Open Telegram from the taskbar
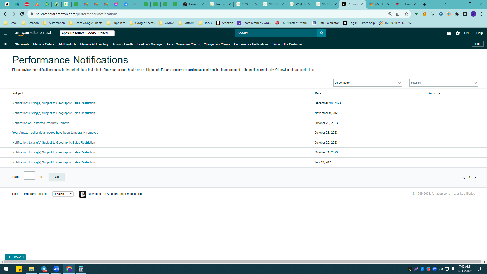The height and width of the screenshot is (274, 487). point(44,269)
